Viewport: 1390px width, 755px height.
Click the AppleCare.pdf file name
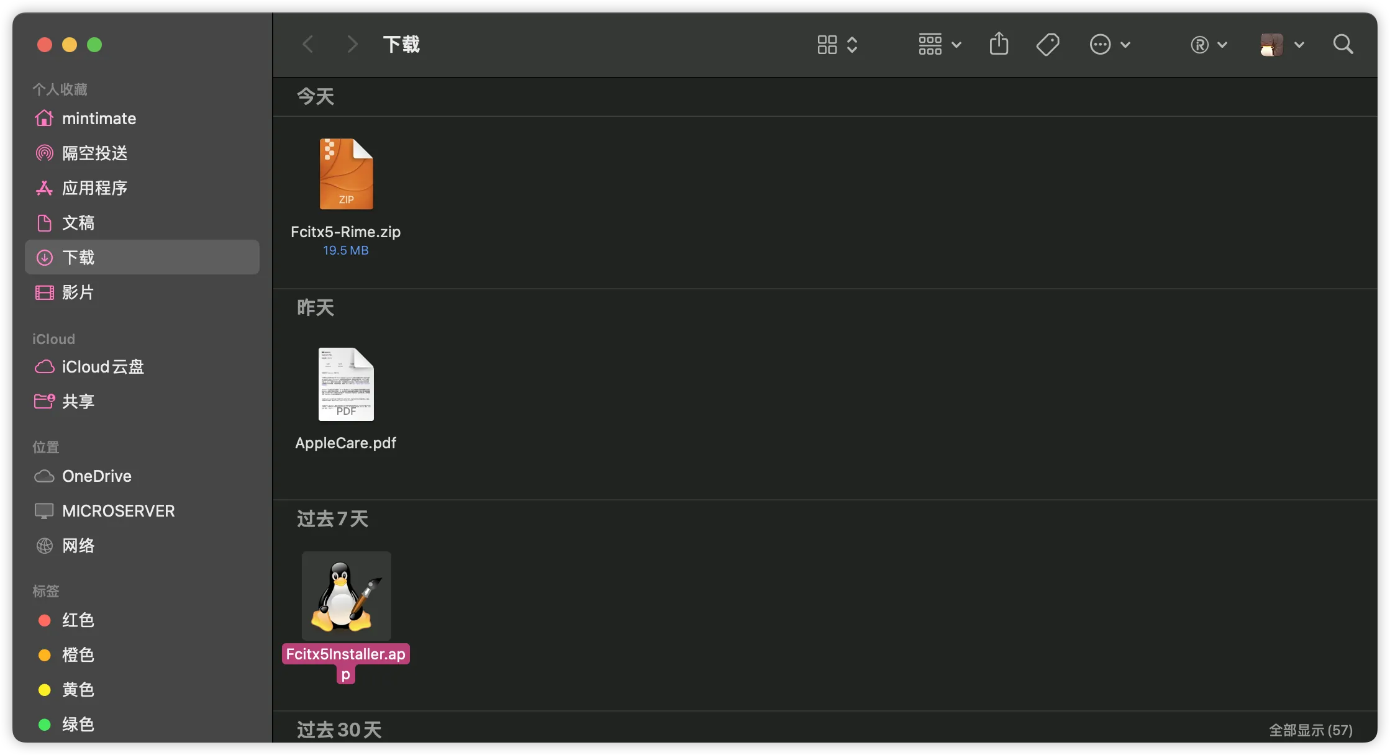(x=346, y=443)
